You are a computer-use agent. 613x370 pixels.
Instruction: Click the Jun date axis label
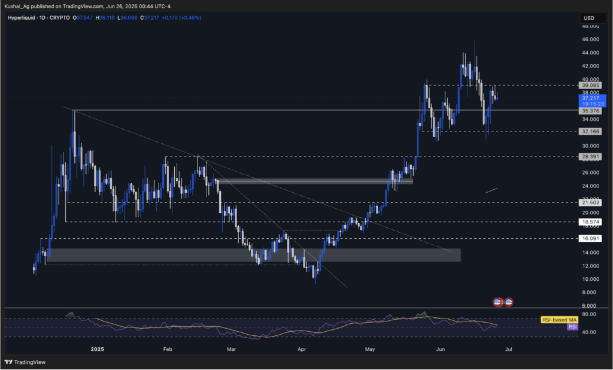point(440,349)
